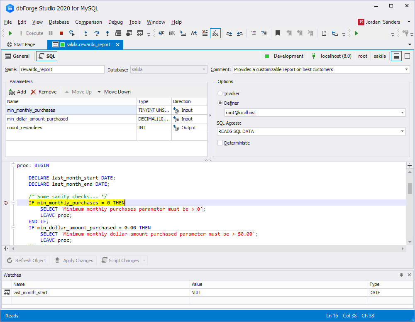The image size is (415, 322).
Task: Click Apply Changes button
Action: [75, 261]
